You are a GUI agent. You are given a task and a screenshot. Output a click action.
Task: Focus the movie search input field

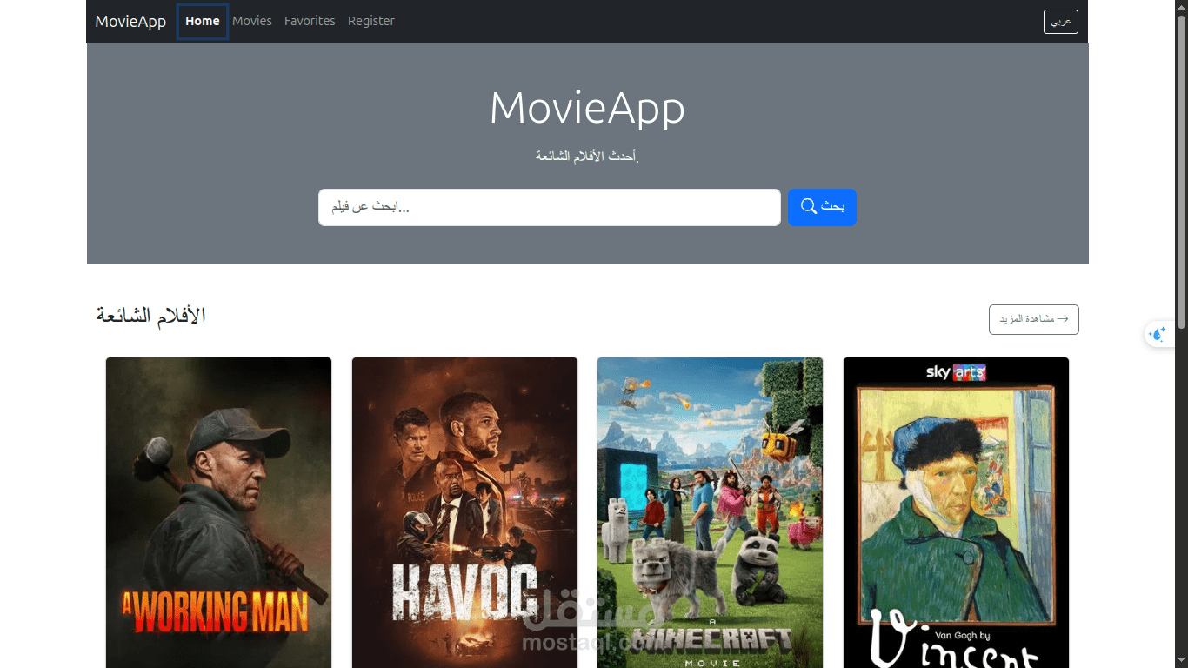click(550, 207)
